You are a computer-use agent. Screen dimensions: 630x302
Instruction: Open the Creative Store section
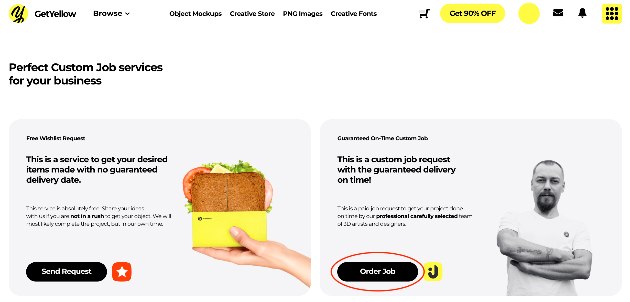click(x=252, y=14)
